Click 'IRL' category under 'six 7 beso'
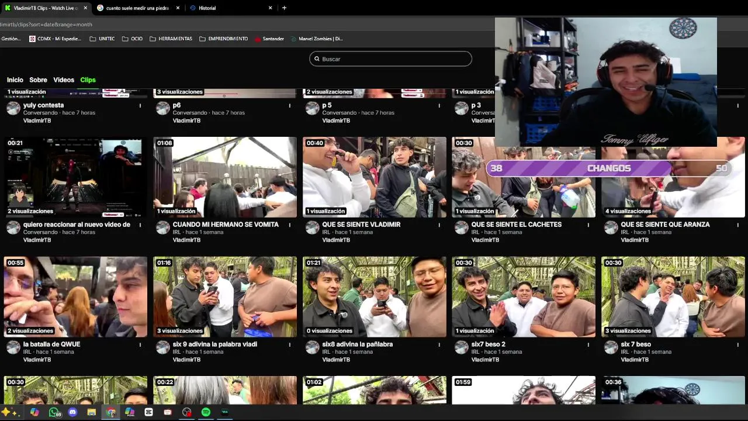748x421 pixels. pyautogui.click(x=625, y=352)
